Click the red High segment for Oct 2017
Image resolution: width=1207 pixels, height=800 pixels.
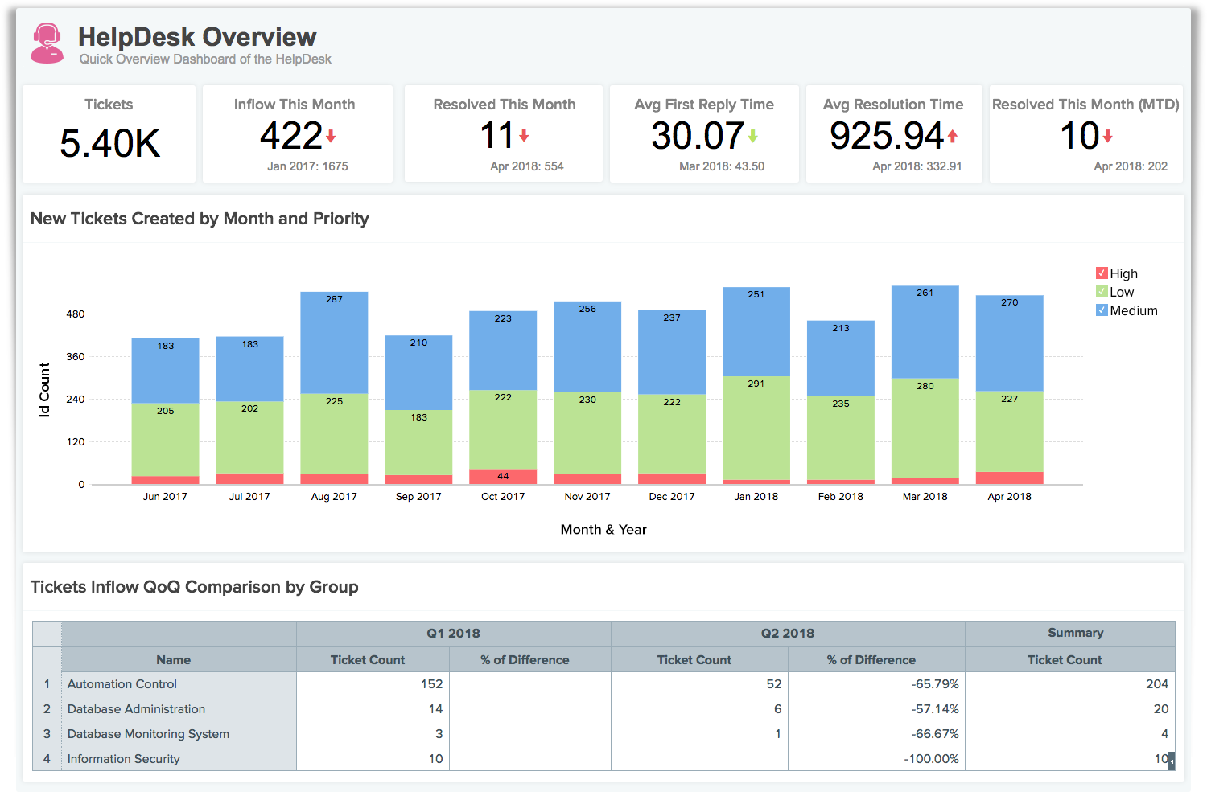click(503, 476)
